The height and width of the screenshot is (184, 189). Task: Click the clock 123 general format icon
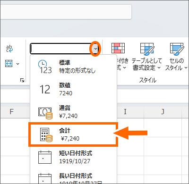pyautogui.click(x=45, y=67)
